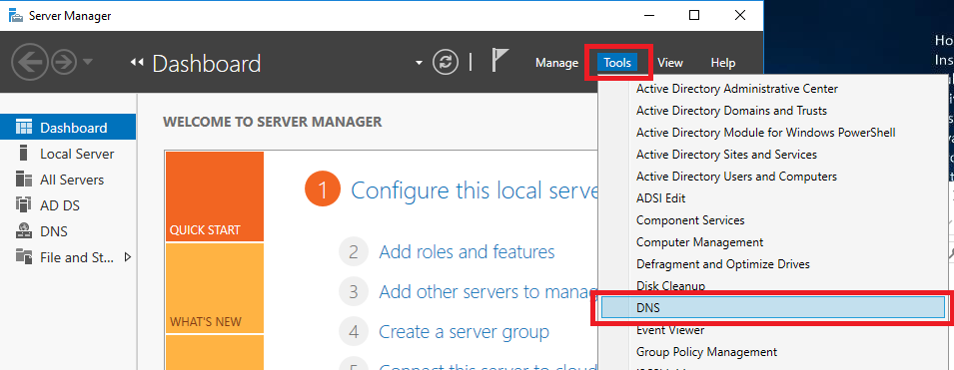Click the Add roles and features link

click(467, 251)
